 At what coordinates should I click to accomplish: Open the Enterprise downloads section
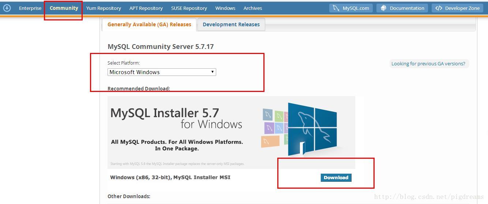[30, 8]
